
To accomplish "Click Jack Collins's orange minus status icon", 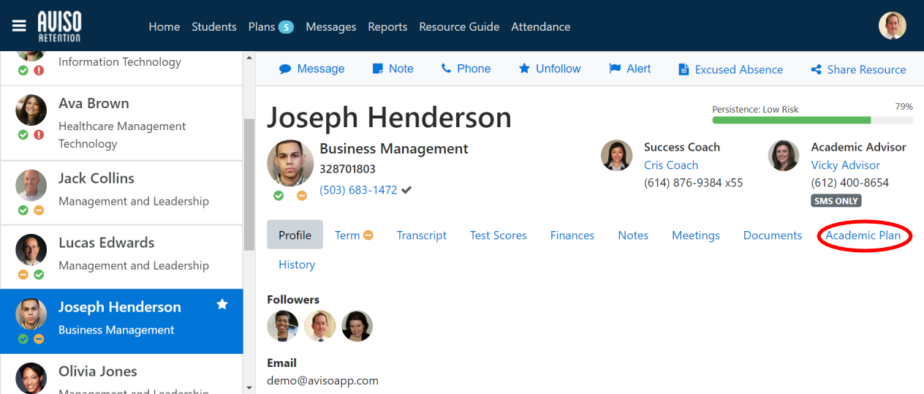I will point(39,210).
